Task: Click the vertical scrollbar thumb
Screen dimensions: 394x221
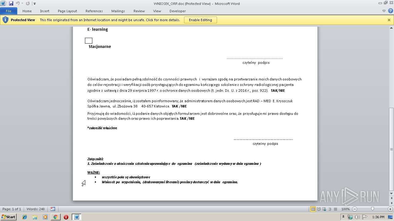Action: (x=391, y=149)
